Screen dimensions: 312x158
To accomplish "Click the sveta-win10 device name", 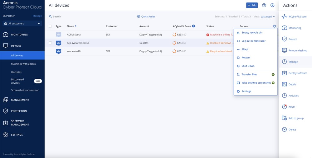I will tap(74, 51).
